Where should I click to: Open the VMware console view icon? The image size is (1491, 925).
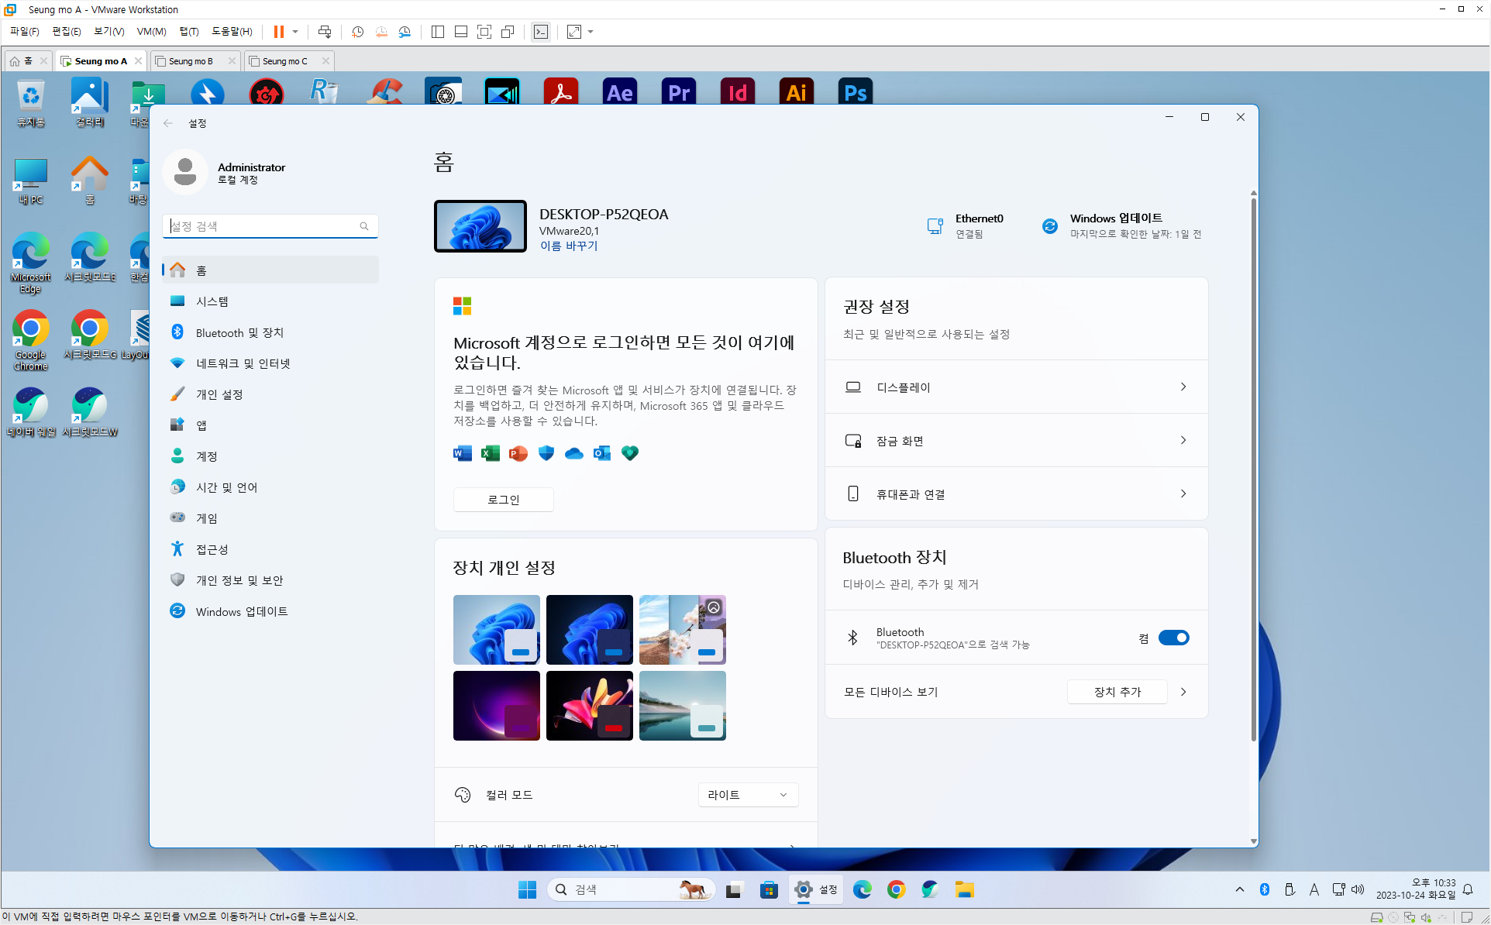541,32
